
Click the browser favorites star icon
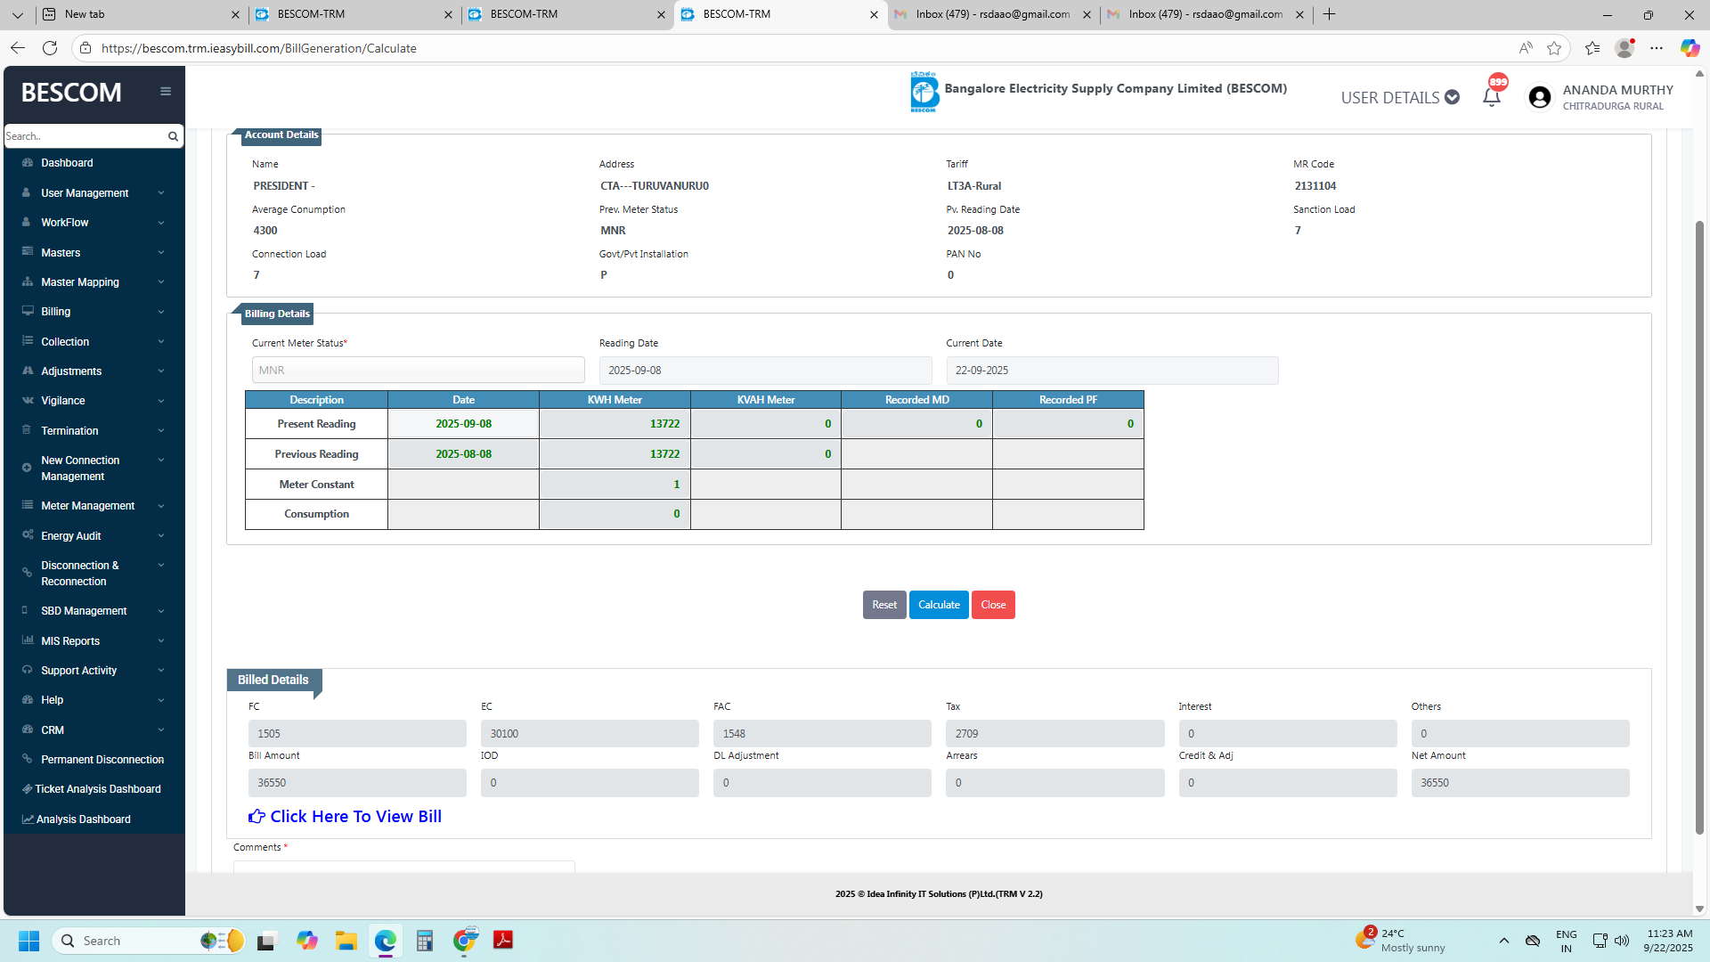pyautogui.click(x=1554, y=48)
